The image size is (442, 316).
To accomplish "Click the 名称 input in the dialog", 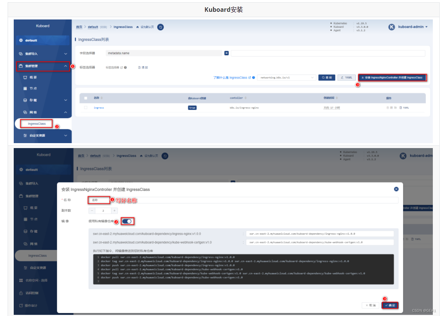I will pyautogui.click(x=243, y=200).
